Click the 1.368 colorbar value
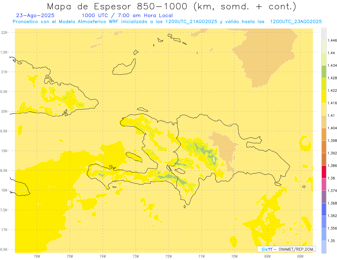The image size is (337, 260). point(332,203)
